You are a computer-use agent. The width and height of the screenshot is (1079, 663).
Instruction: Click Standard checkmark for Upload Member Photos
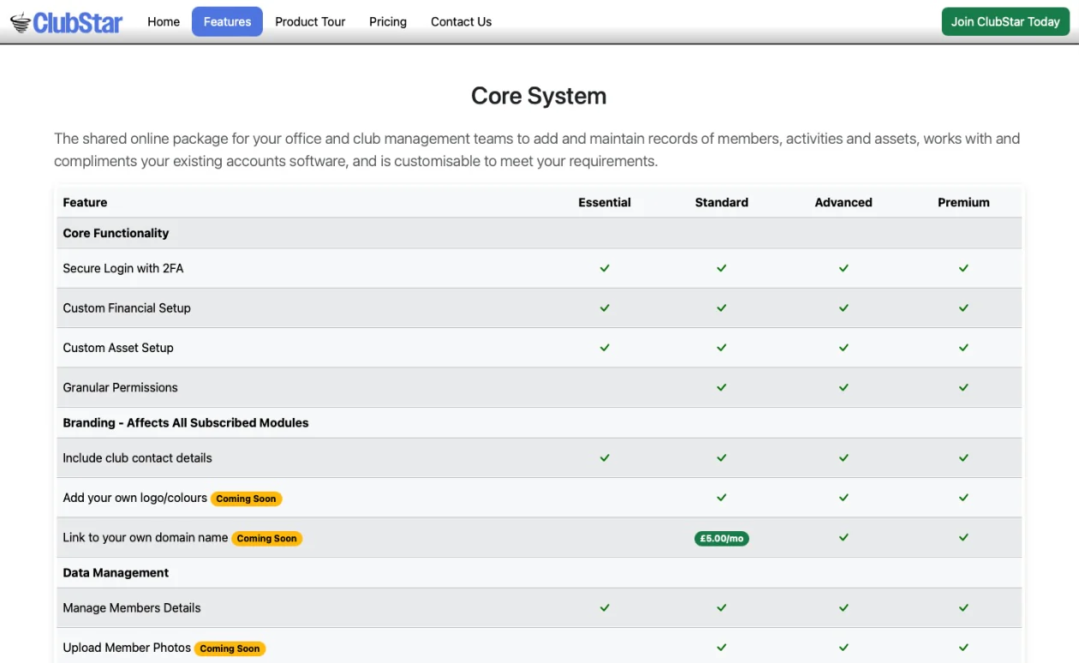[722, 648]
